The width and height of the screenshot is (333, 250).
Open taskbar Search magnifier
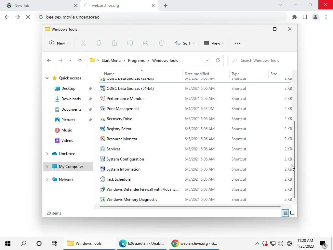23,243
